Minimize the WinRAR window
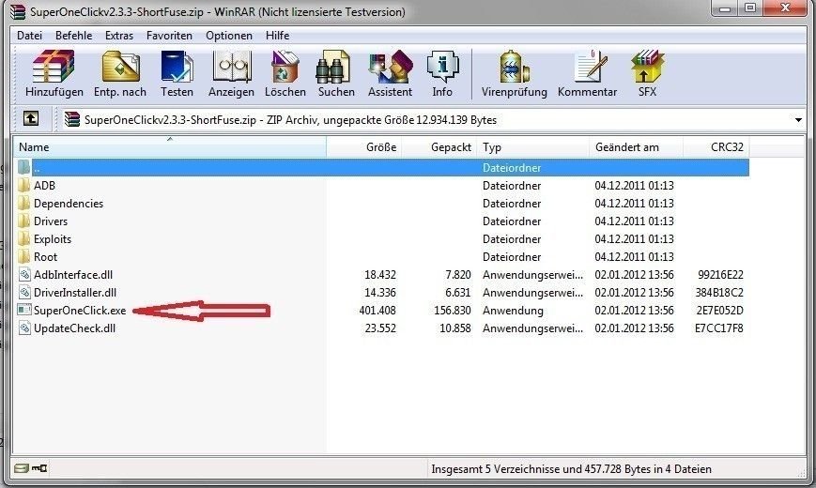The height and width of the screenshot is (488, 816). pyautogui.click(x=725, y=8)
